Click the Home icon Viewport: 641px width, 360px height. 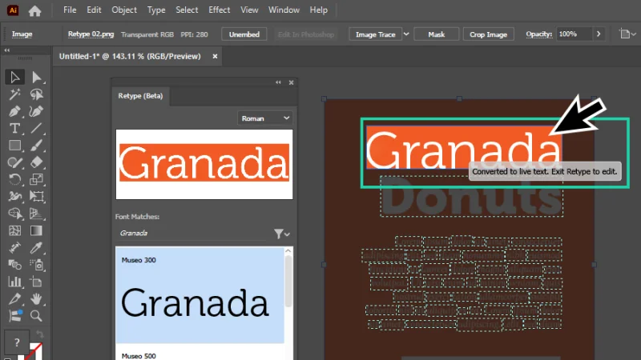(34, 10)
